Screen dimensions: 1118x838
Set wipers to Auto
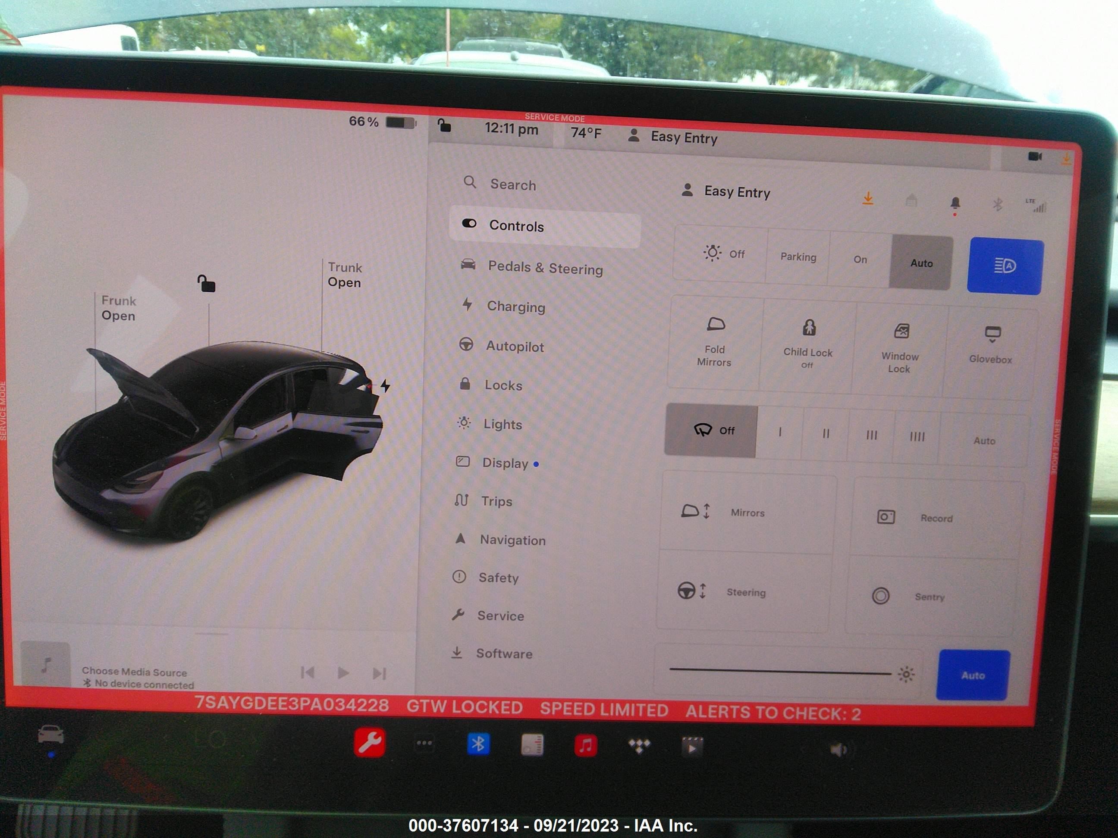pos(984,441)
